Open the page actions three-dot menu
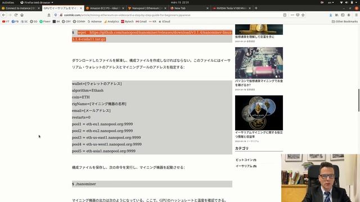 [292, 15]
